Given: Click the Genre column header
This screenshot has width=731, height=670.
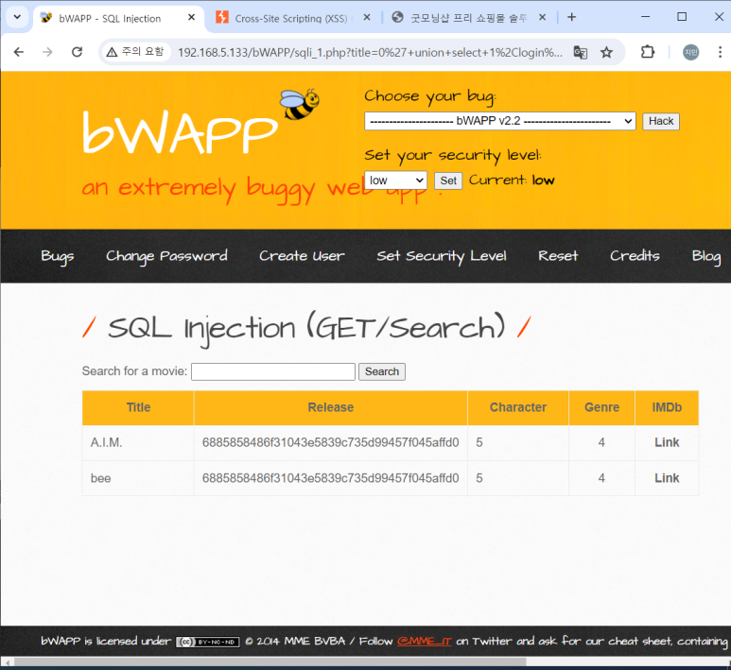Looking at the screenshot, I should [601, 407].
